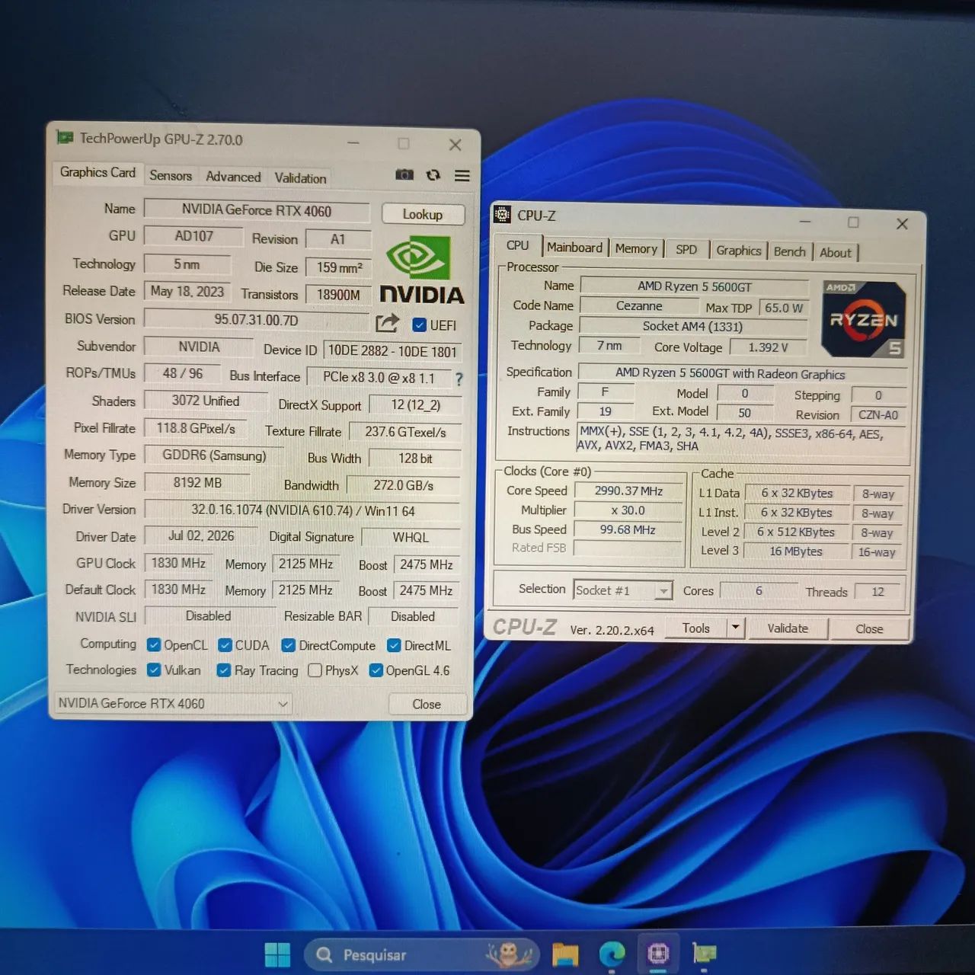This screenshot has height=975, width=975.
Task: Switch to the CPU-Z Graphics tab
Action: click(739, 251)
